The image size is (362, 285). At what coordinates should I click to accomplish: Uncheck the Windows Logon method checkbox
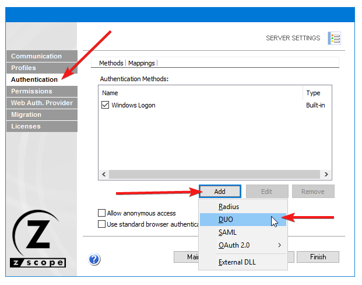click(105, 105)
